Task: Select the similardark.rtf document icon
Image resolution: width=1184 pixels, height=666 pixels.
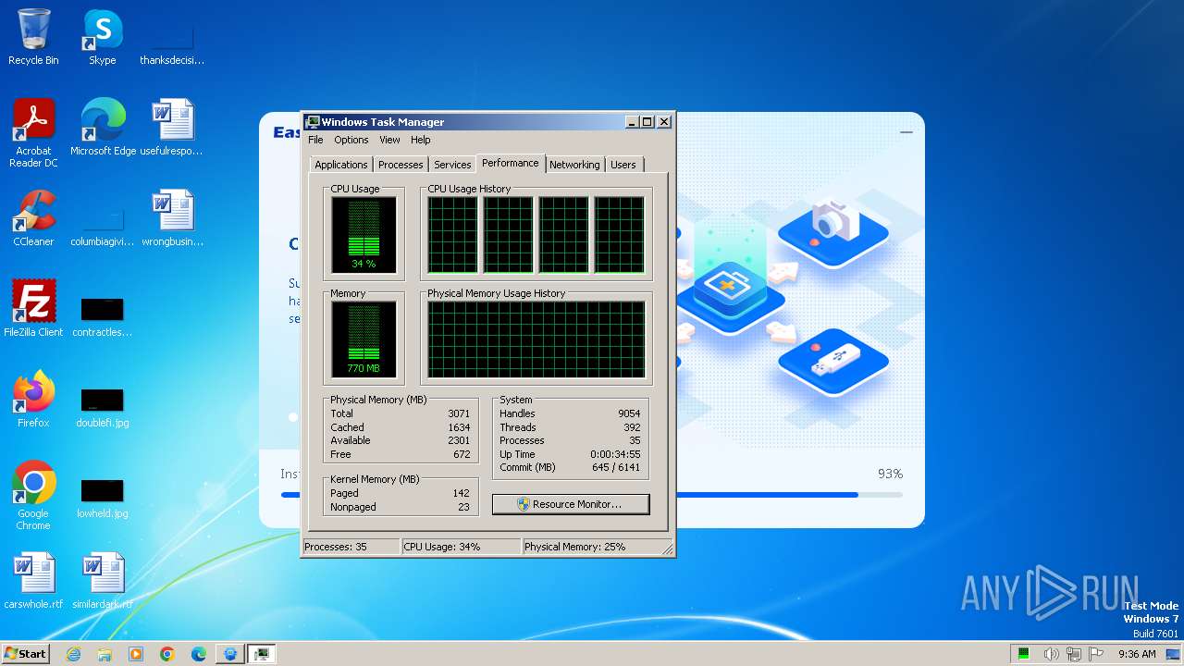Action: [x=103, y=581]
